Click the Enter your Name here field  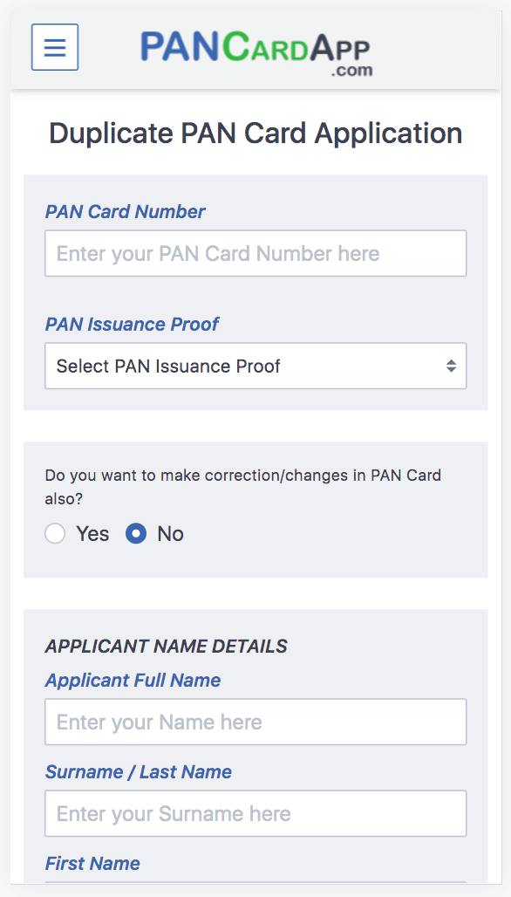click(255, 722)
